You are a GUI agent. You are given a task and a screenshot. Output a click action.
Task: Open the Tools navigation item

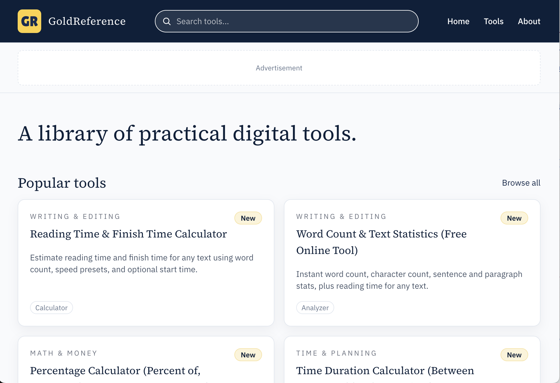pos(493,21)
